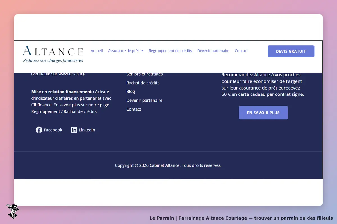The image size is (337, 224).
Task: Click the En Savoir Plus button
Action: [263, 113]
